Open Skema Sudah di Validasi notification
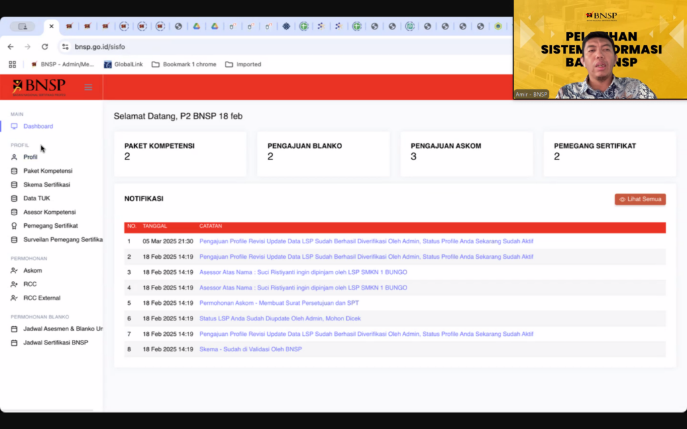 250,349
